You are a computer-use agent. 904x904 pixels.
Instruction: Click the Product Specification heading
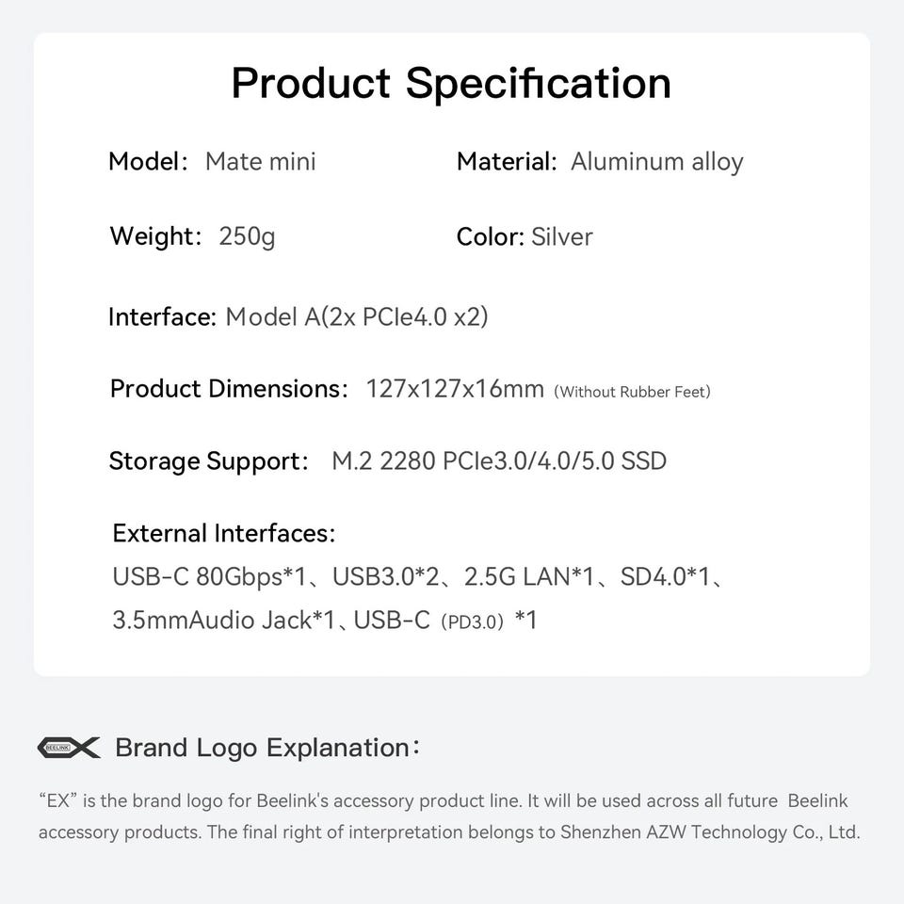pyautogui.click(x=451, y=84)
